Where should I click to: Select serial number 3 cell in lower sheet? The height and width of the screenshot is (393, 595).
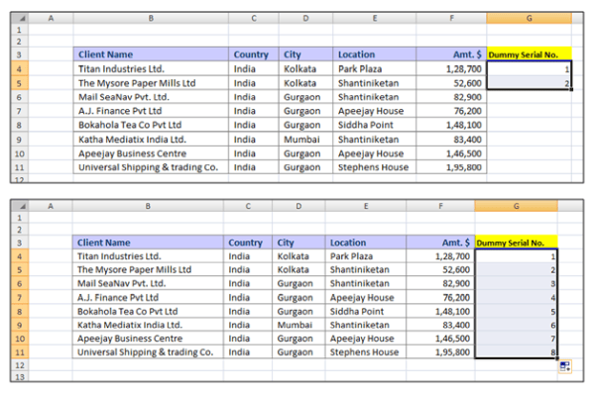pos(516,283)
